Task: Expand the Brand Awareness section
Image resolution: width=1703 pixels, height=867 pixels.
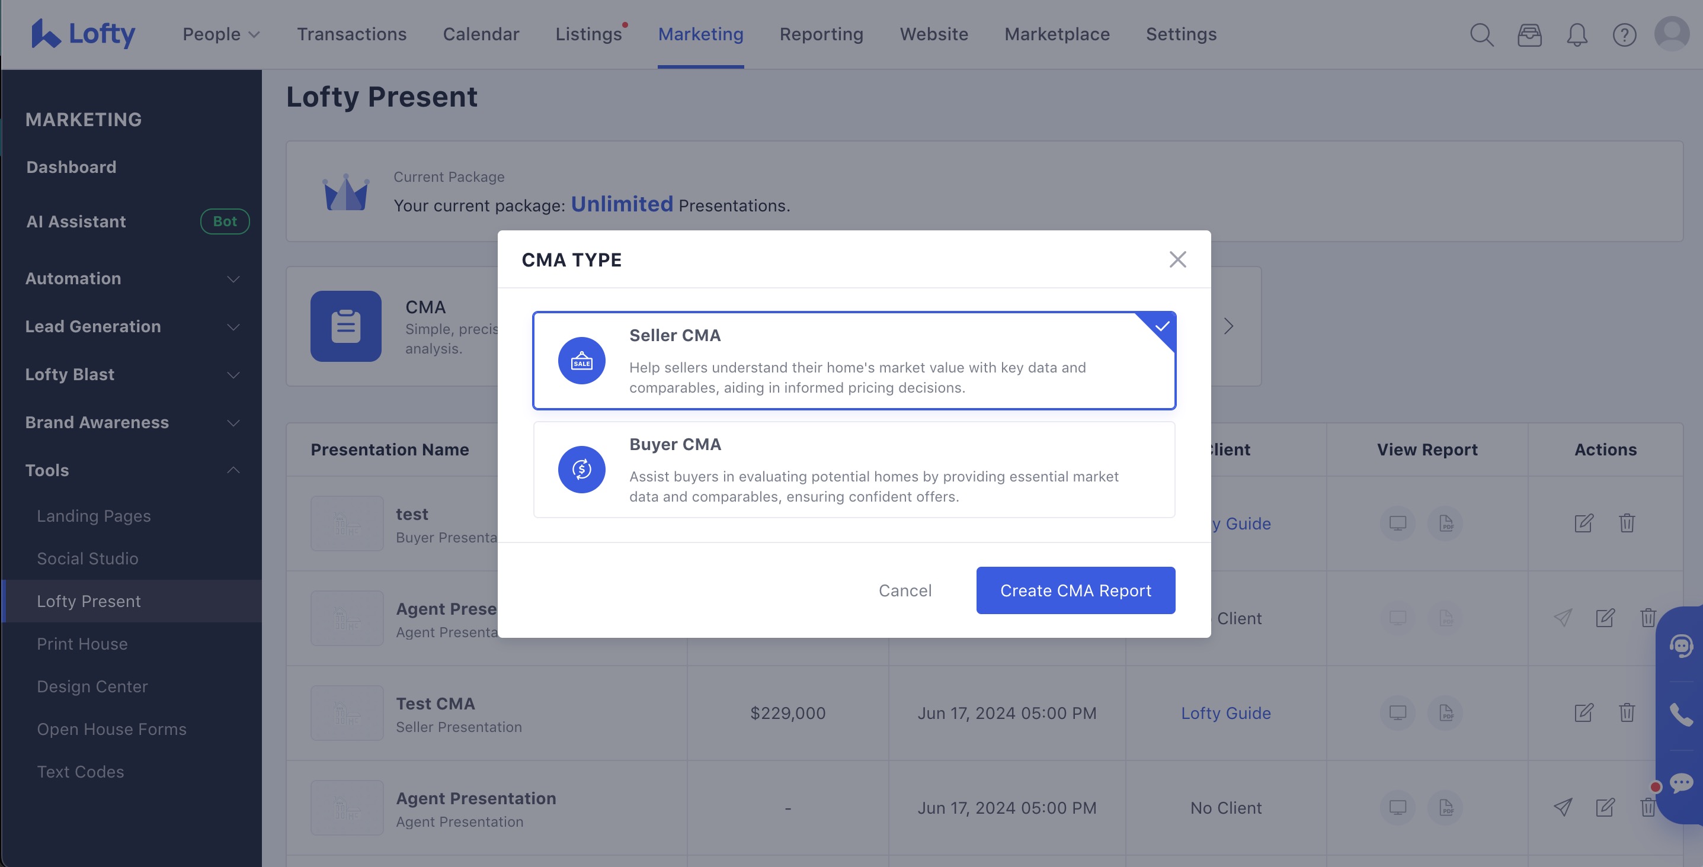Action: tap(132, 422)
